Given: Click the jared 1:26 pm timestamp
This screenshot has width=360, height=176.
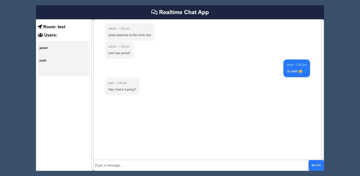Looking at the screenshot, I should (x=296, y=65).
